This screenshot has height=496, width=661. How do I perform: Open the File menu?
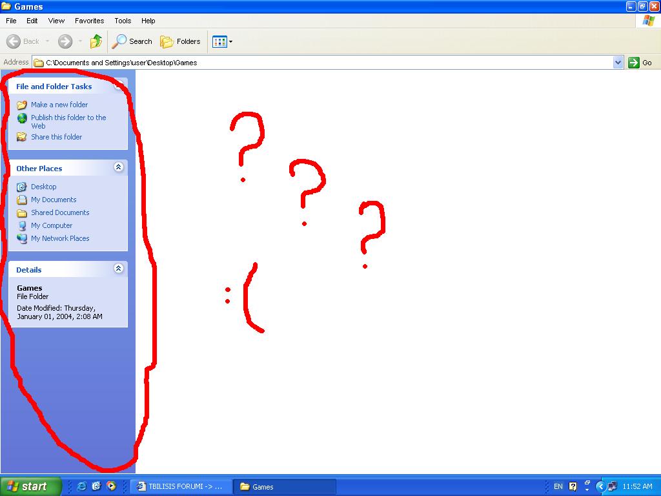(x=11, y=21)
